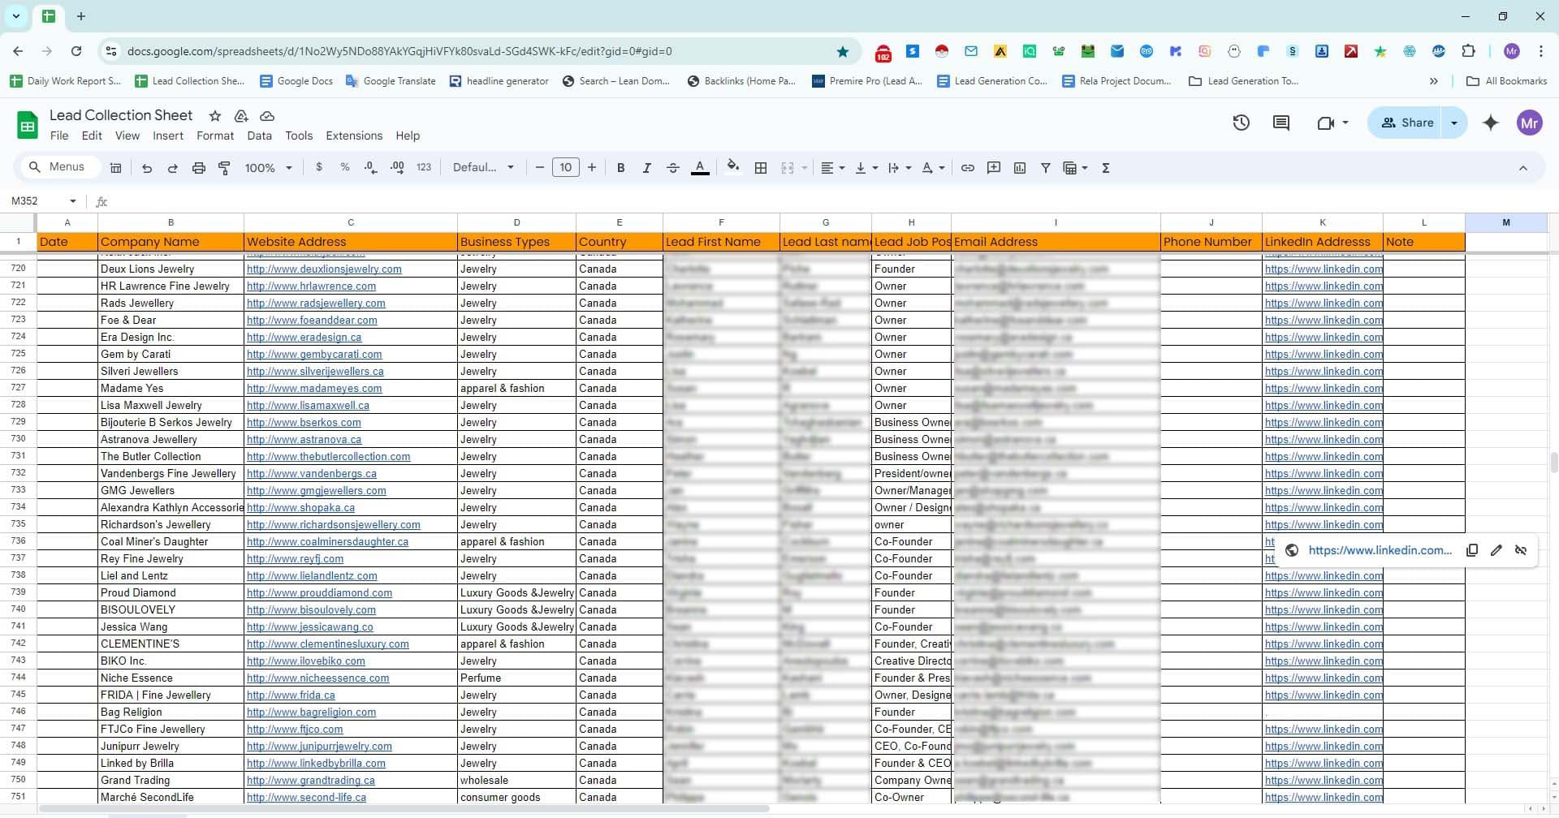Increase decimal places
This screenshot has height=818, width=1559.
(x=397, y=167)
